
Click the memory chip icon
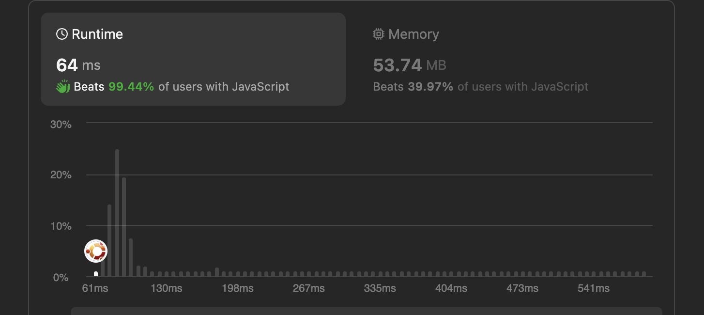[x=378, y=34]
